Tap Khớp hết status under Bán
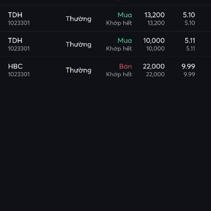This screenshot has width=211, height=211. point(119,75)
